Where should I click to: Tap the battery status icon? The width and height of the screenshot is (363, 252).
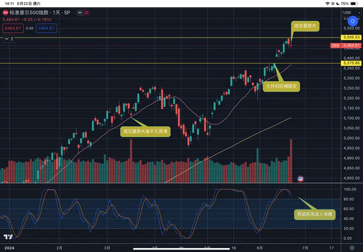354,3
